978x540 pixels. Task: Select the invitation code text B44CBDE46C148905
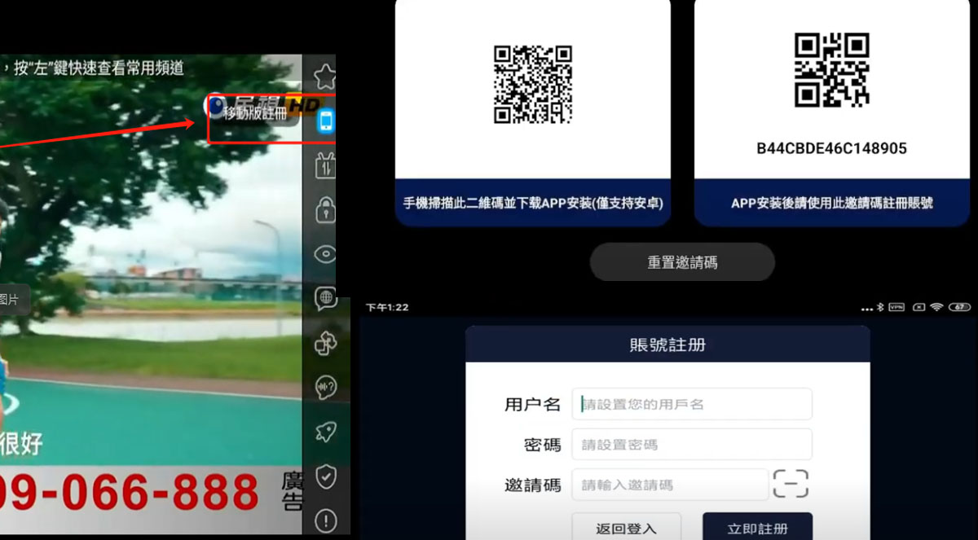pyautogui.click(x=831, y=148)
